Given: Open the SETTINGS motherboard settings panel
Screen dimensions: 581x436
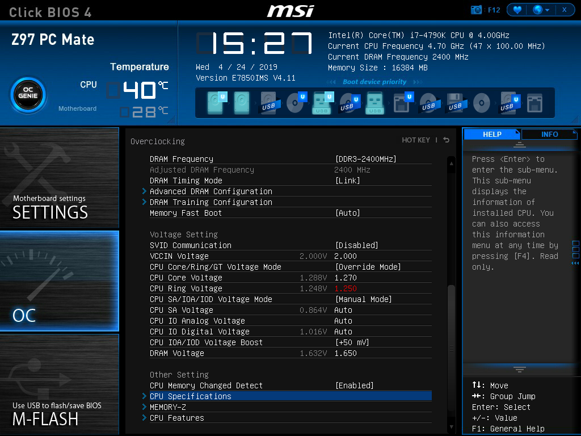Looking at the screenshot, I should tap(59, 178).
